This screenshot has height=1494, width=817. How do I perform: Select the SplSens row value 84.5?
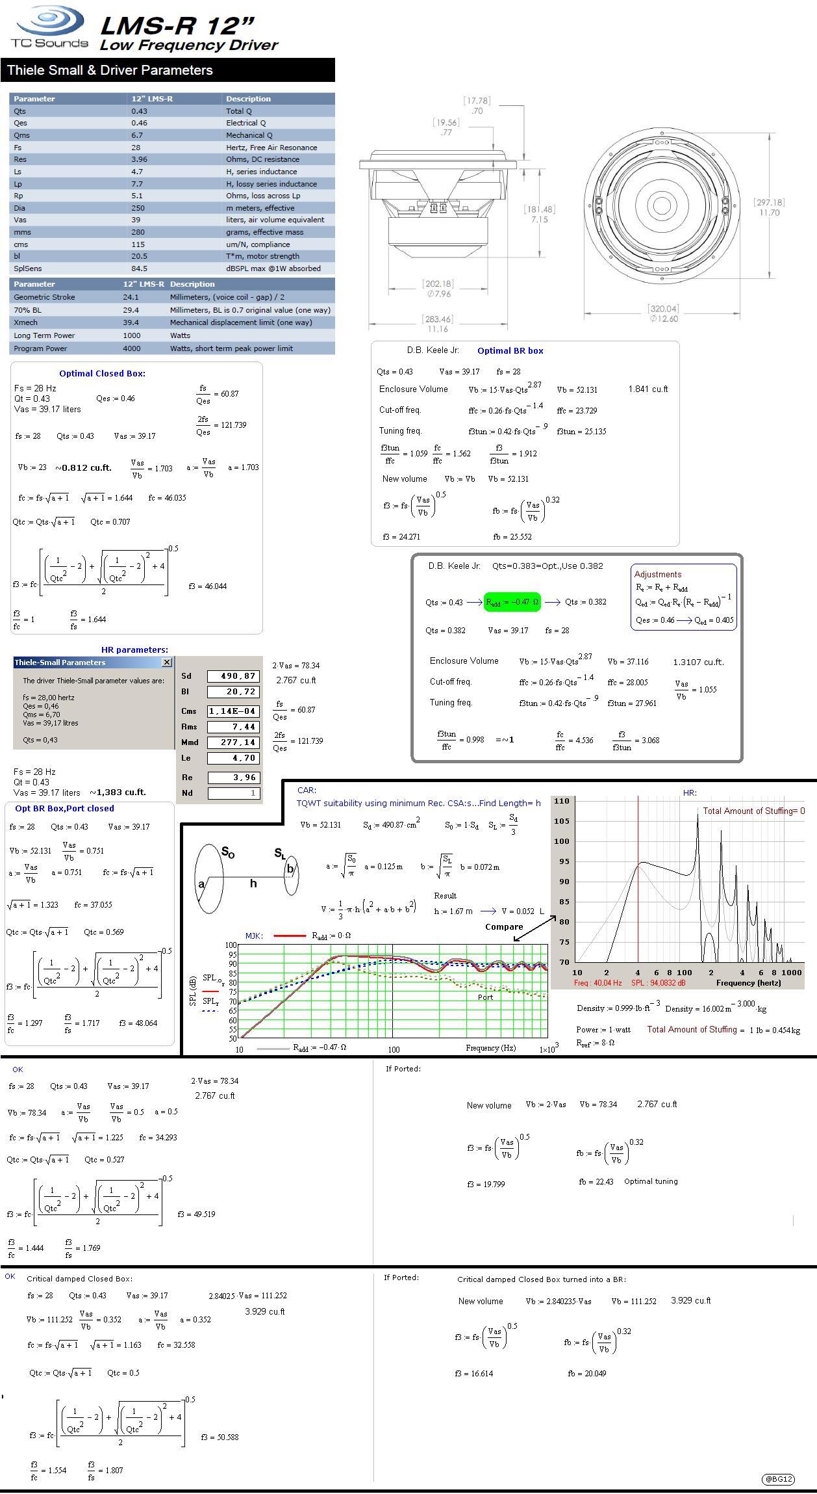139,269
